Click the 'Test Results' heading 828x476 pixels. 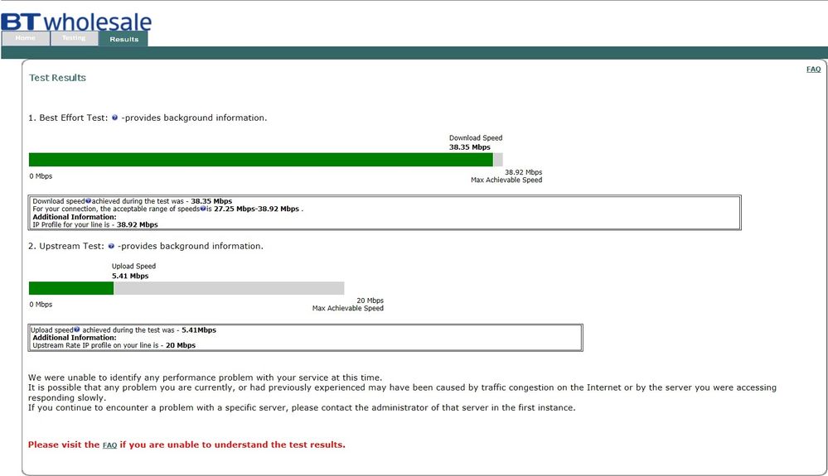coord(57,78)
